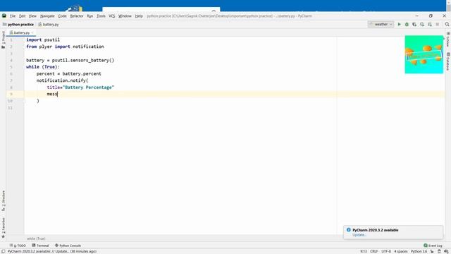Place cursor in 'import psutil' line

pos(43,40)
